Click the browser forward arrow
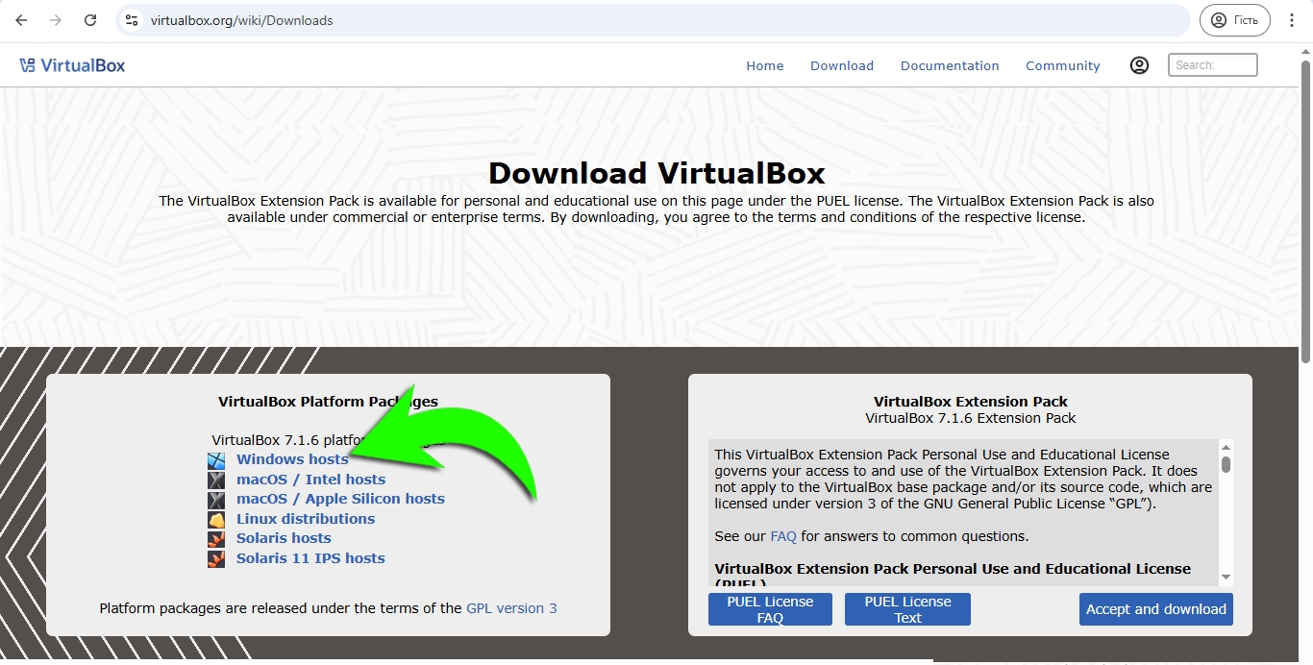The width and height of the screenshot is (1313, 665). [x=55, y=20]
